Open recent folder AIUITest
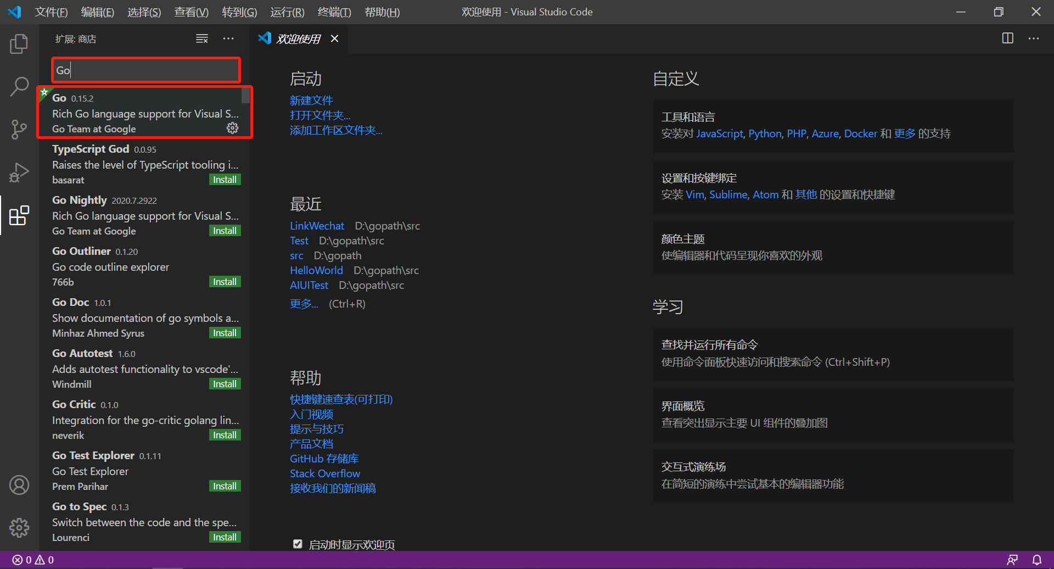The height and width of the screenshot is (569, 1054). [x=309, y=285]
